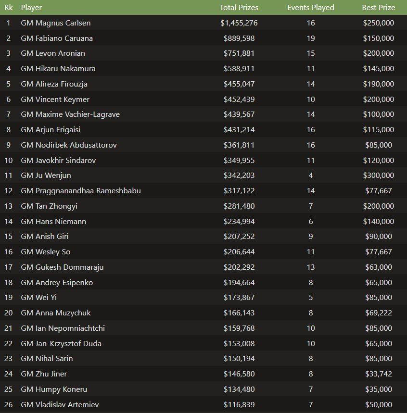
Task: Click the Total Prizes column header
Action: [239, 8]
